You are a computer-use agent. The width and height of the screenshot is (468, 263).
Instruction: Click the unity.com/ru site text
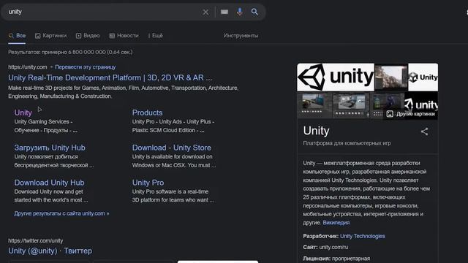pos(333,247)
